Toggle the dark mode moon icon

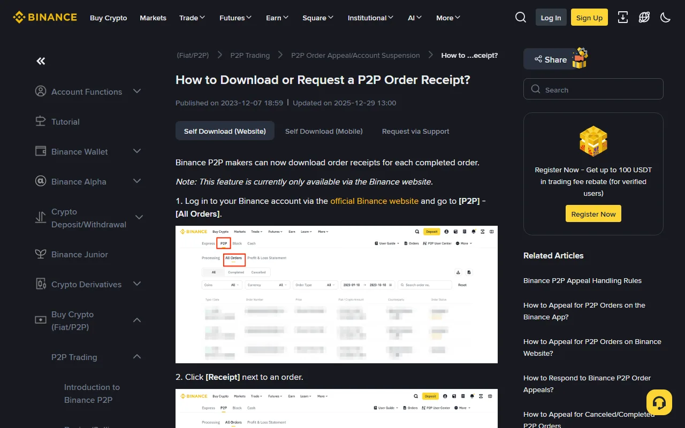(x=666, y=18)
